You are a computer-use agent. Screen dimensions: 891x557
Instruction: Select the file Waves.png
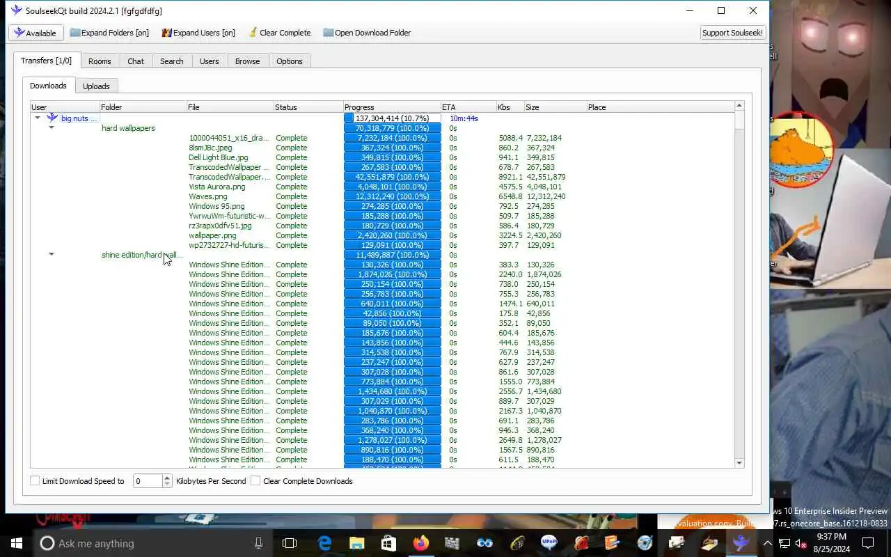tap(208, 196)
